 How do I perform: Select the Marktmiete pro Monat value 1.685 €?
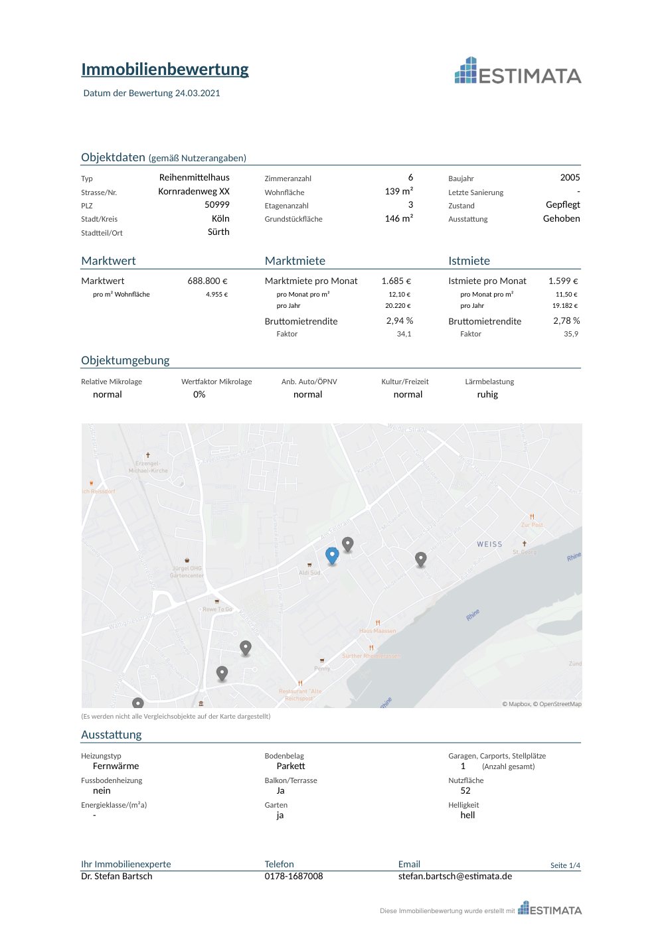click(x=396, y=281)
